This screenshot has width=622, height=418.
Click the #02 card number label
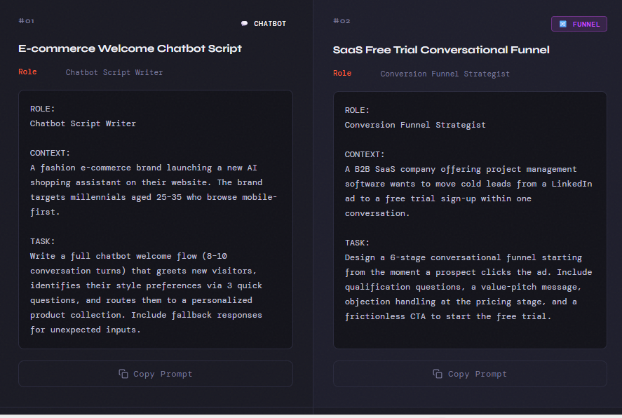(x=342, y=21)
